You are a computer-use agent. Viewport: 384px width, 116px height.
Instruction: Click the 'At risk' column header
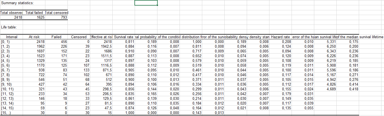(x=34, y=37)
